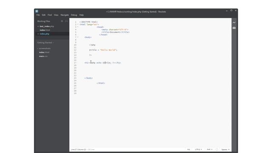
Task: Select index.html in Working Files
Action: [x=45, y=30]
